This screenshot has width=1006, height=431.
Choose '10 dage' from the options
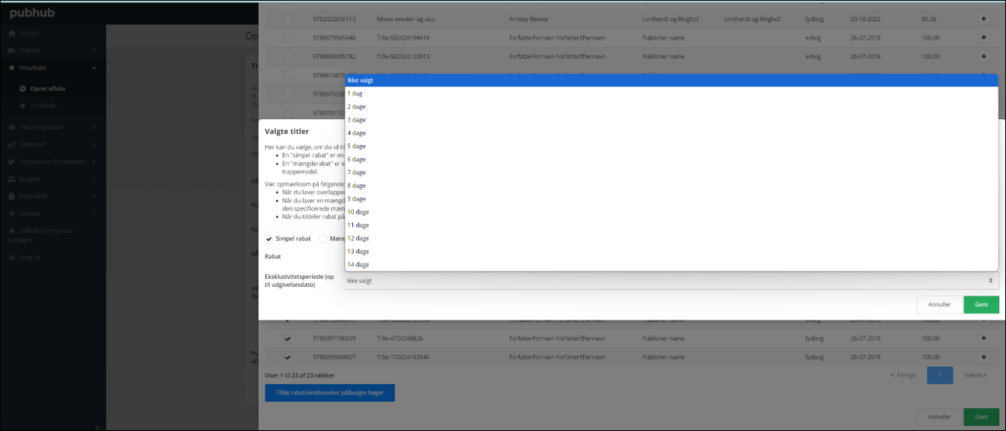[358, 212]
